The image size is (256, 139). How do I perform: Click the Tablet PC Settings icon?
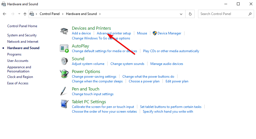pyautogui.click(x=64, y=104)
